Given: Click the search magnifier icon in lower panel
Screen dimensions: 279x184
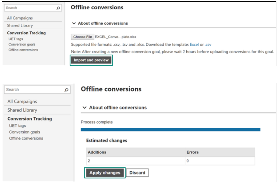Looking at the screenshot, I should (66, 90).
